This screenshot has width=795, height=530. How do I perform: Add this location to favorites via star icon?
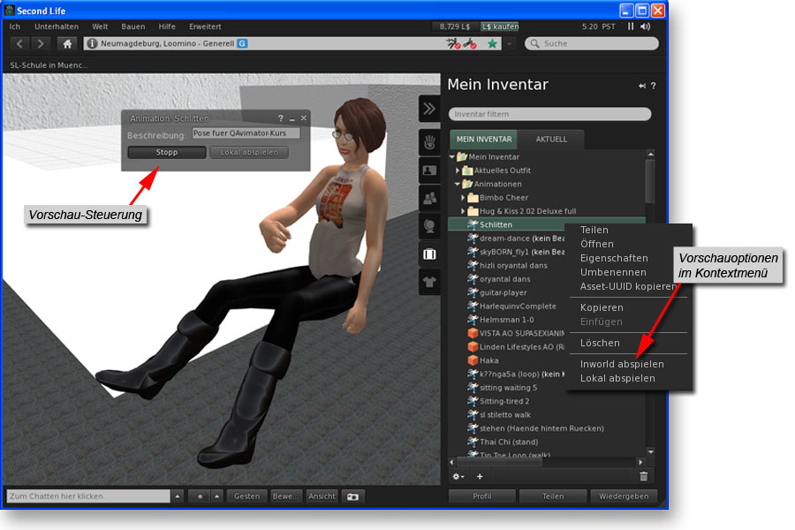coord(492,43)
